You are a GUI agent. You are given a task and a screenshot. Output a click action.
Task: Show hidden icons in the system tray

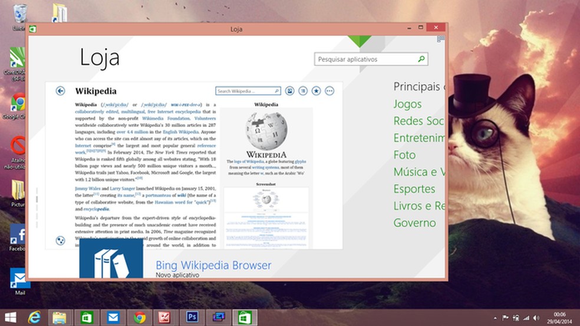[x=495, y=318]
